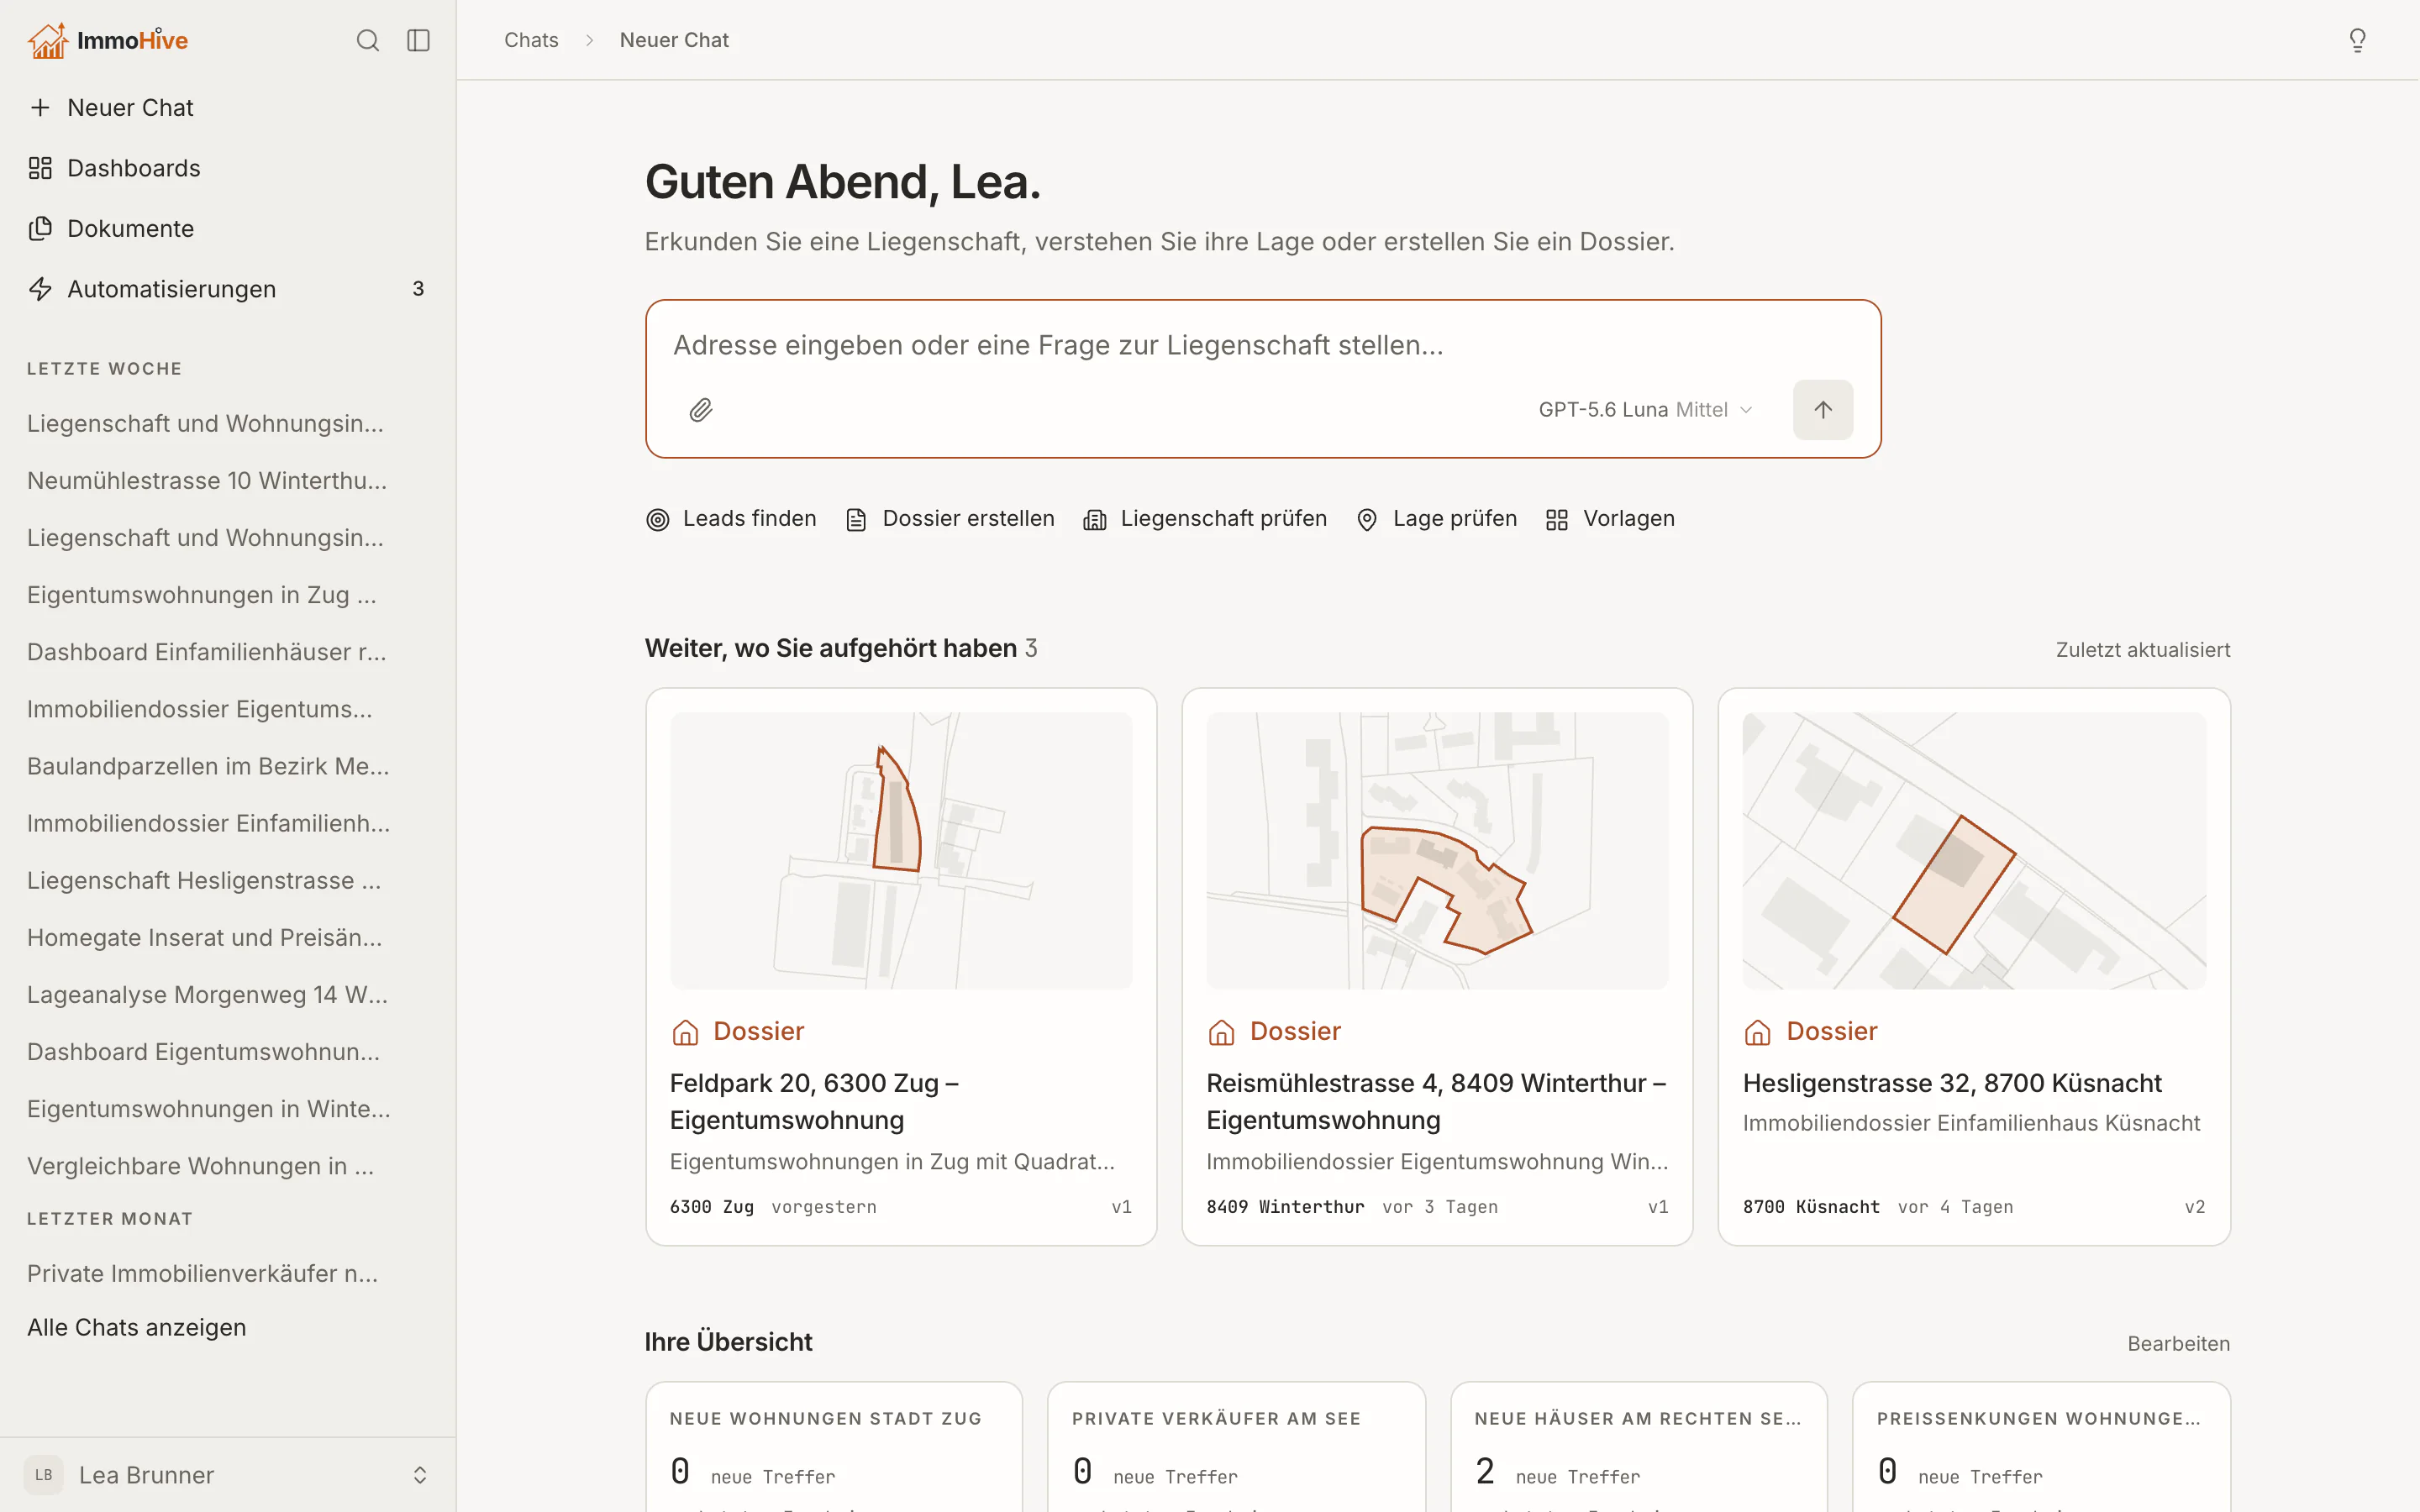The image size is (2420, 1512).
Task: Click Alle Chats anzeigen link
Action: (x=136, y=1327)
